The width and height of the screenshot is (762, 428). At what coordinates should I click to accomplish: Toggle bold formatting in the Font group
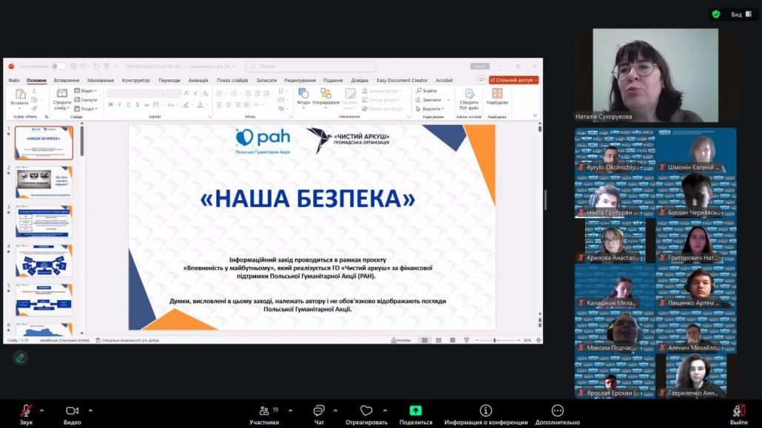(x=111, y=103)
